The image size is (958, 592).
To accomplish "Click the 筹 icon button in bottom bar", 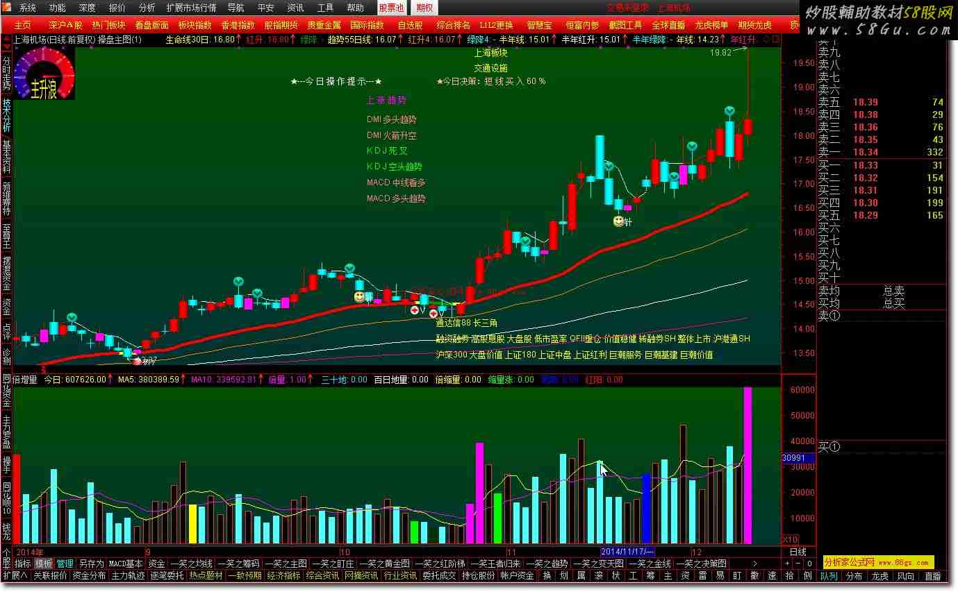I will click(x=650, y=575).
